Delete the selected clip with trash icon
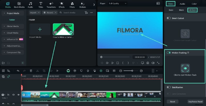 tap(31, 71)
